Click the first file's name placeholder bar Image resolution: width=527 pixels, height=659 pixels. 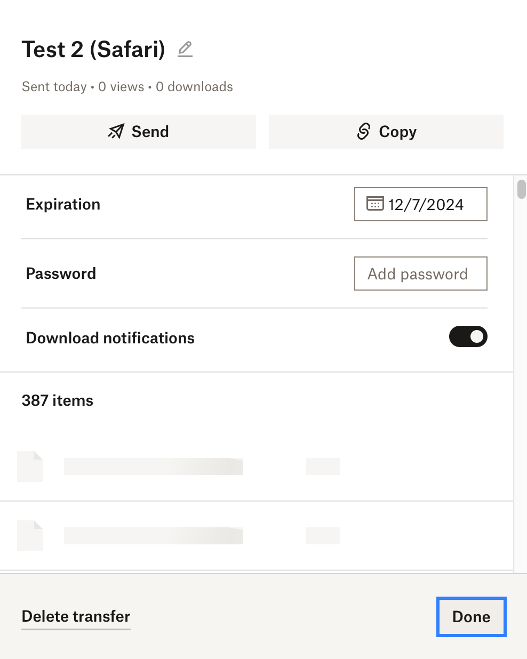[x=153, y=467]
